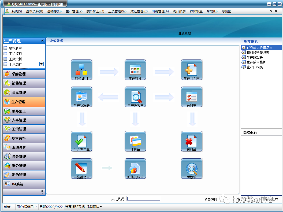This screenshot has height=212, width=283.
Task: Open the 活动窗口 dropdown in status bar
Action: tap(94, 207)
